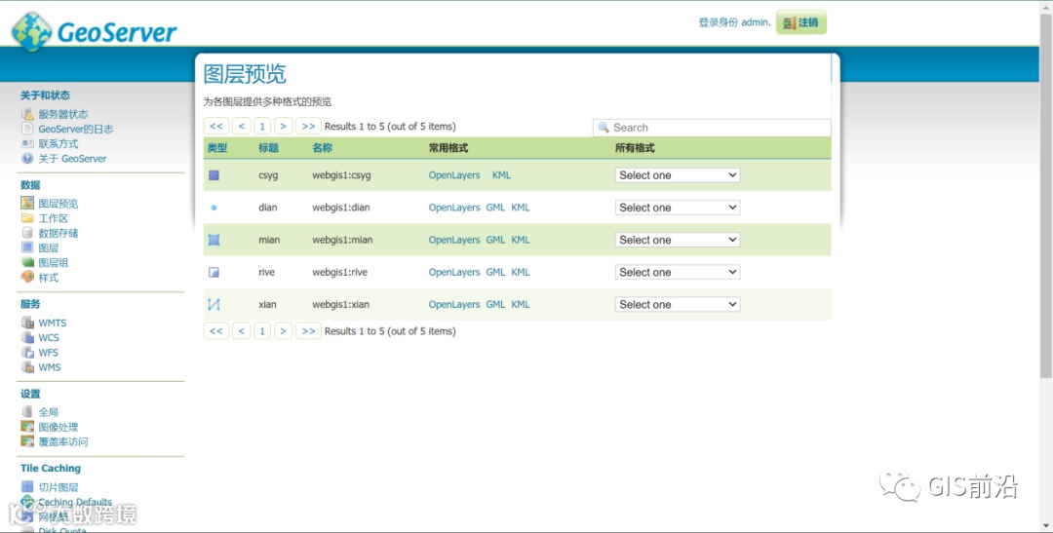Click the coverage access icon

tap(27, 441)
